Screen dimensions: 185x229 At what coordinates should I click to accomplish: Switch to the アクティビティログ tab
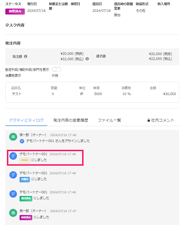click(26, 120)
